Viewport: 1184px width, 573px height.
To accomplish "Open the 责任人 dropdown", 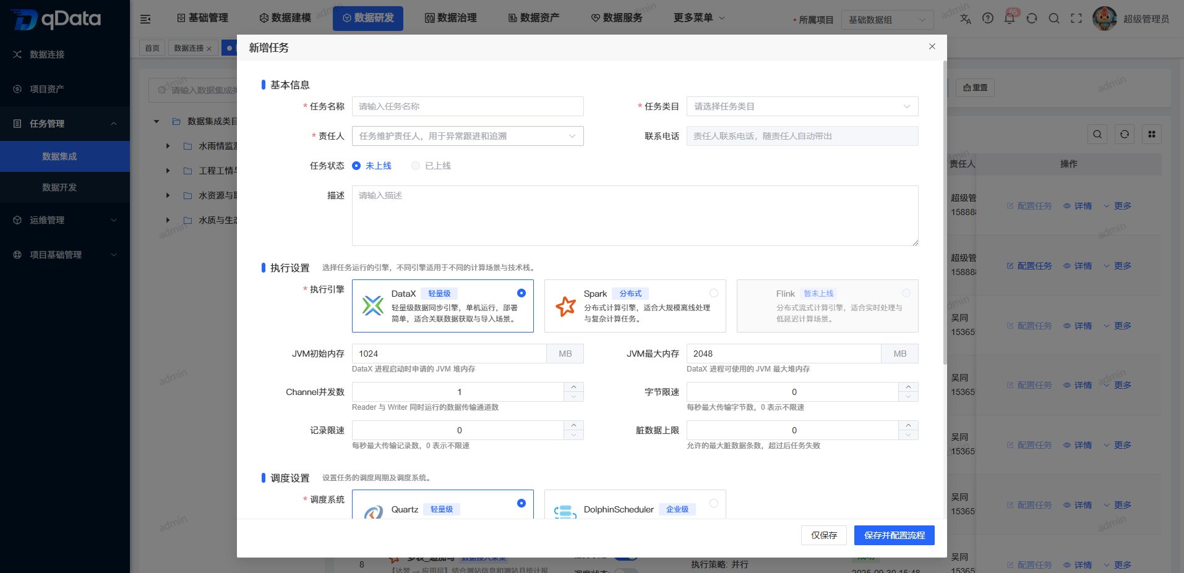I will [468, 136].
